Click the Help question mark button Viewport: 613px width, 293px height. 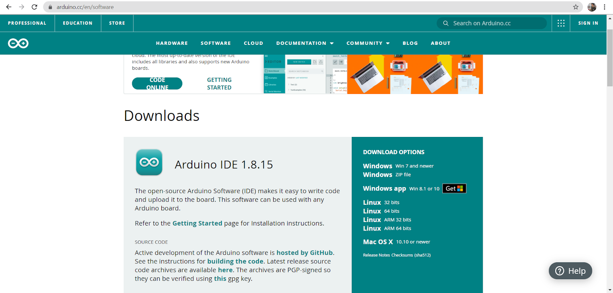pos(570,271)
